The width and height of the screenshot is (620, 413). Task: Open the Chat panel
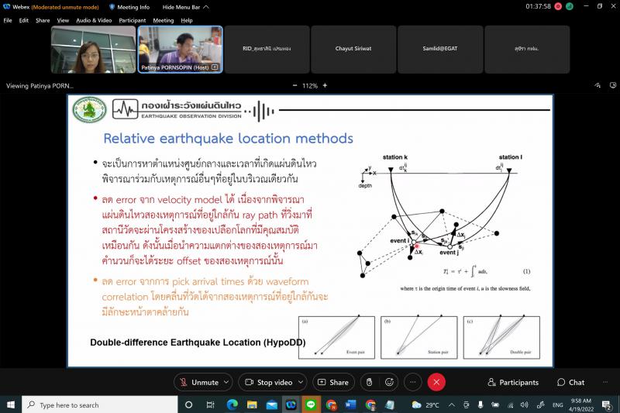tap(570, 382)
